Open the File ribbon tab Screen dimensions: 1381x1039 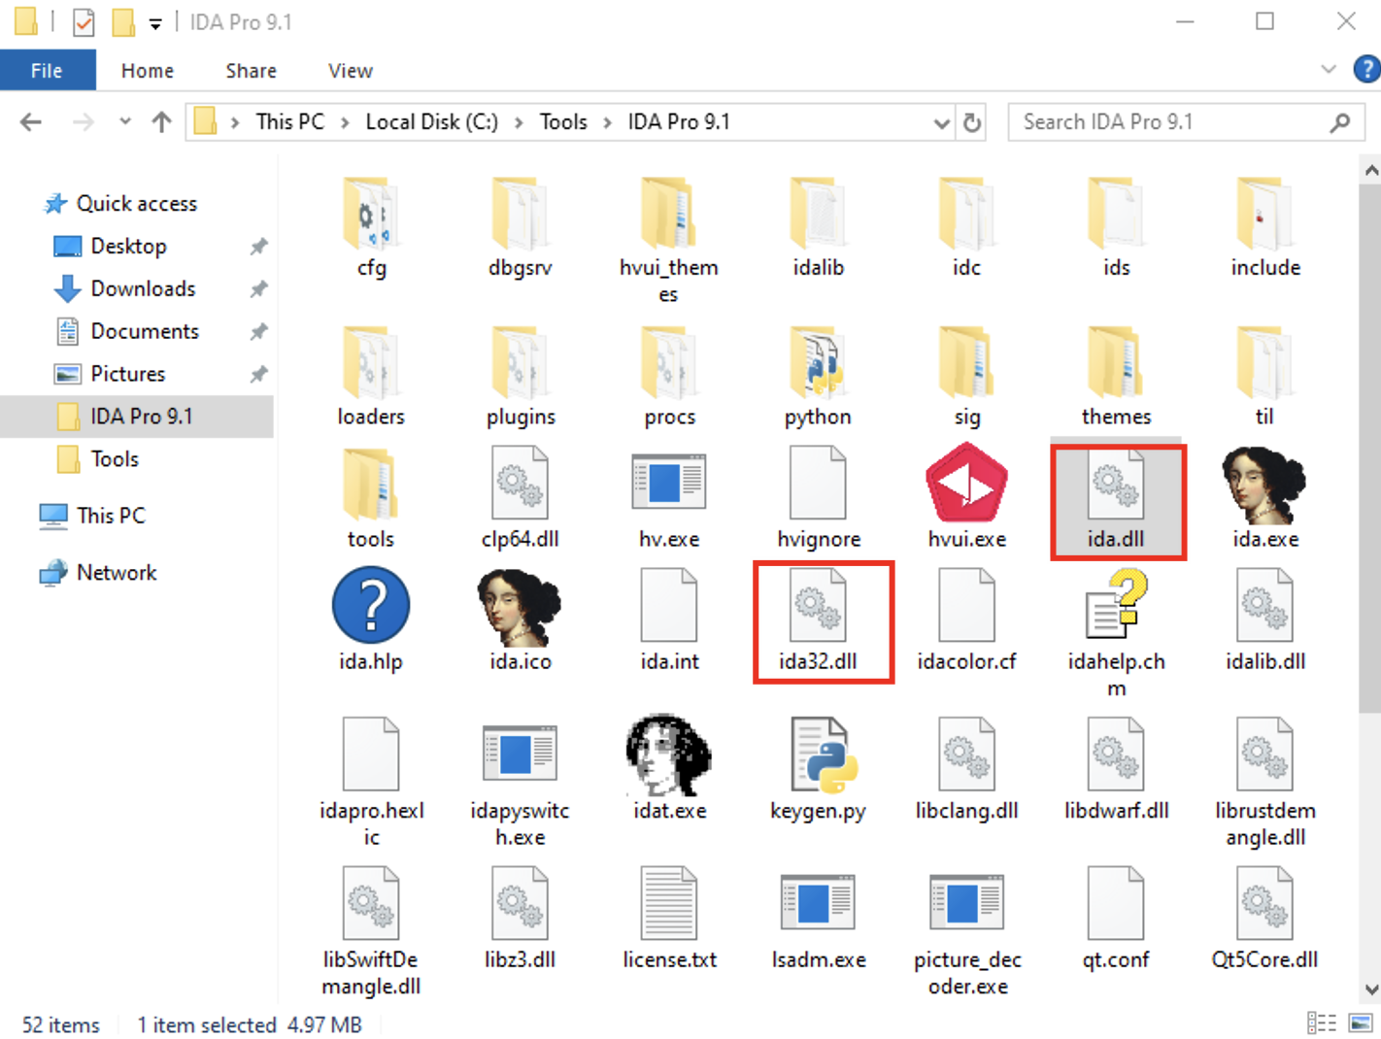click(47, 71)
